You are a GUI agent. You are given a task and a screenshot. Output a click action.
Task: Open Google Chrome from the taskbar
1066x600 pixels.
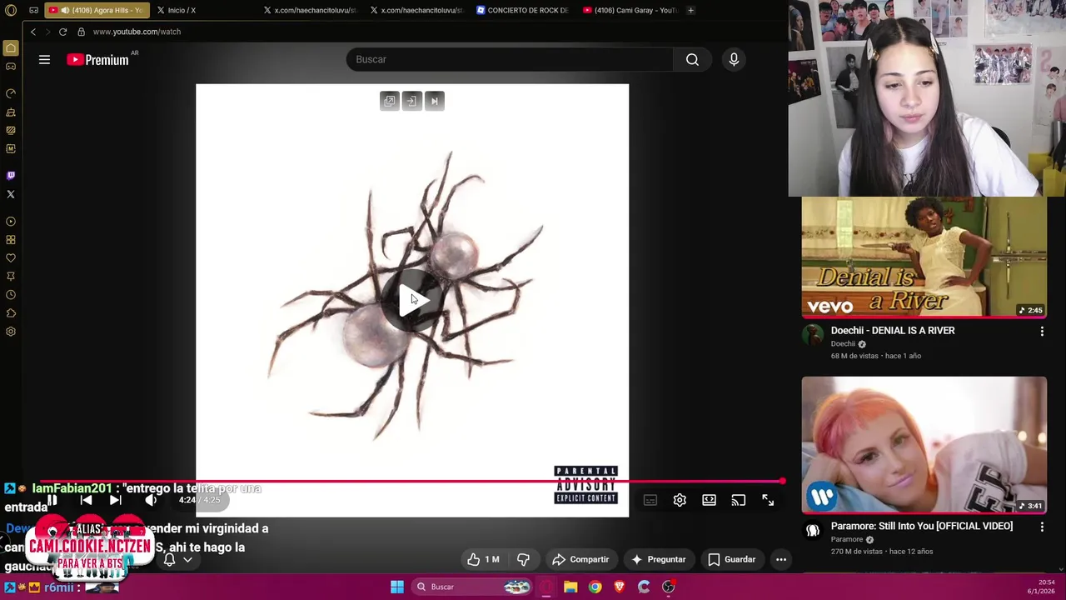pyautogui.click(x=595, y=587)
